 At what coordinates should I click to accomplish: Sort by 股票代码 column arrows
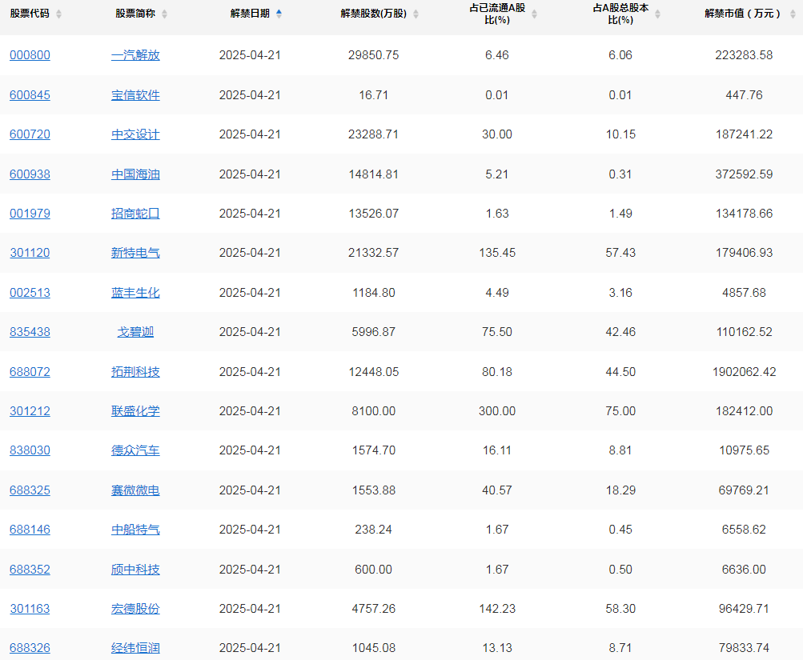click(x=58, y=14)
